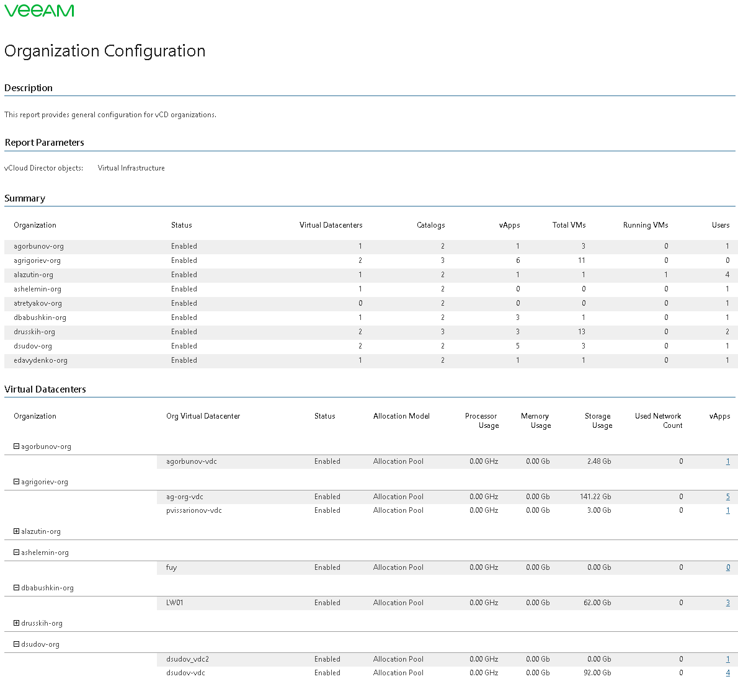Click the Processor Usage column header

[x=482, y=420]
